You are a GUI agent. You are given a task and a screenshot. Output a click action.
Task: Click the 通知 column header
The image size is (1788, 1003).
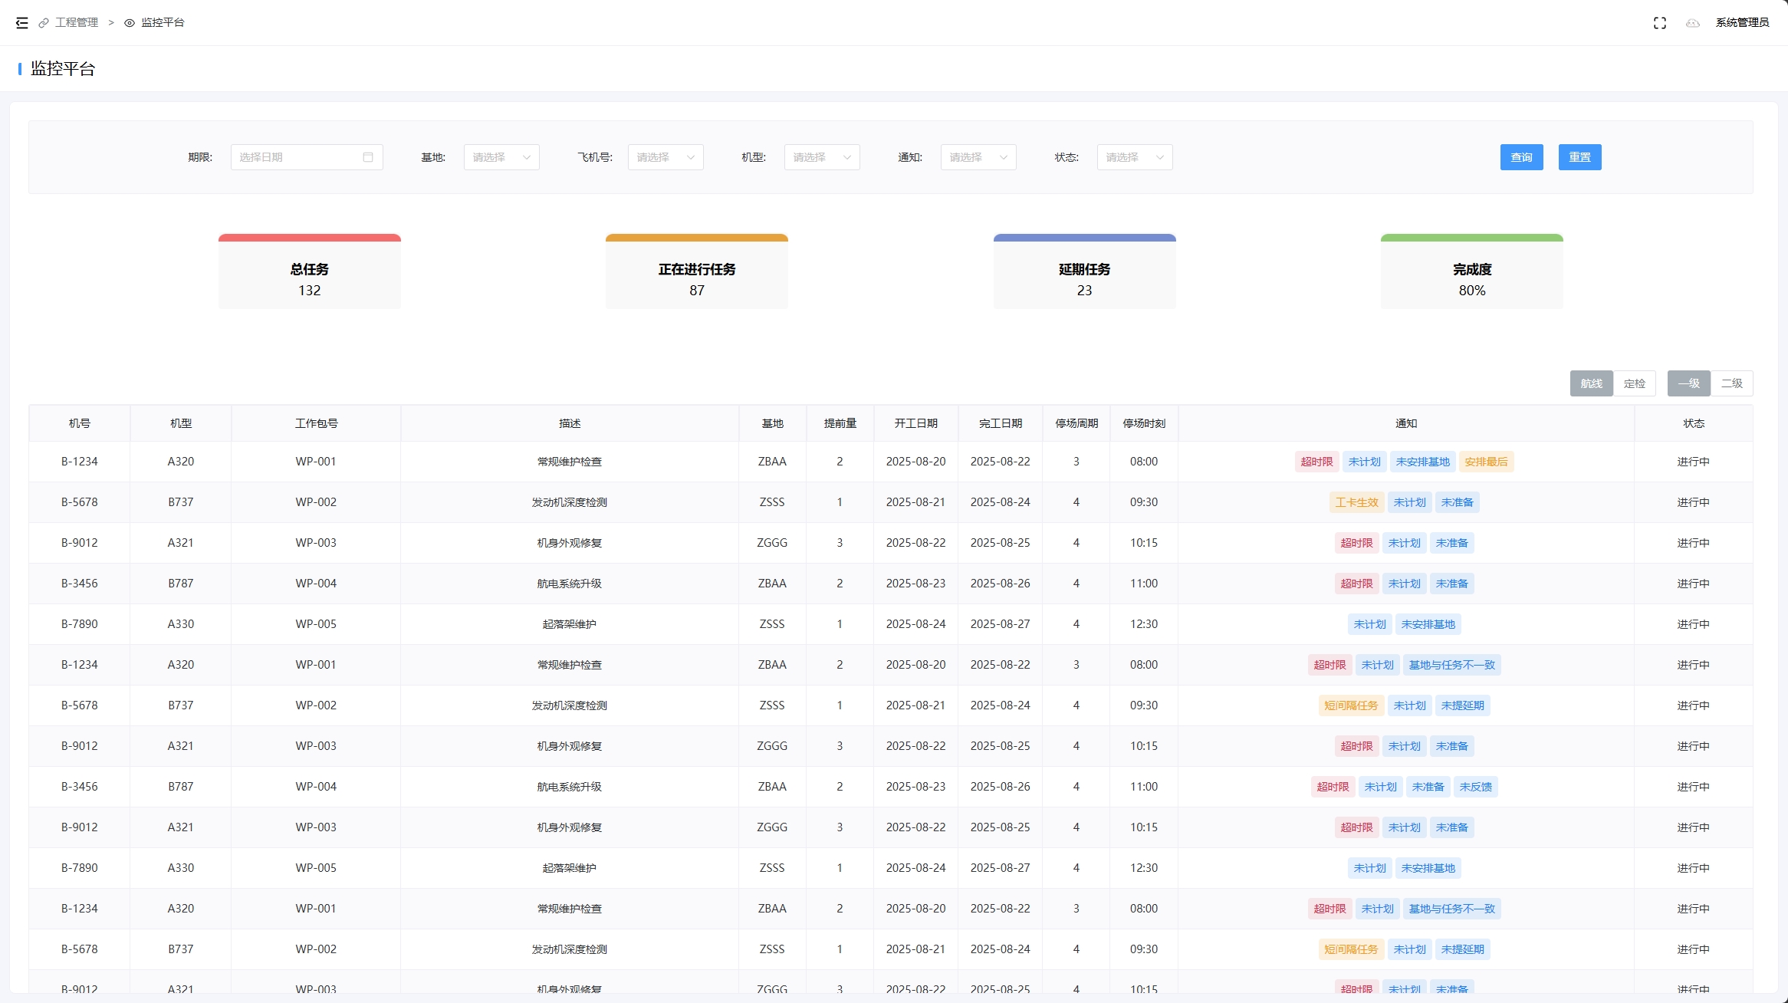(1406, 423)
